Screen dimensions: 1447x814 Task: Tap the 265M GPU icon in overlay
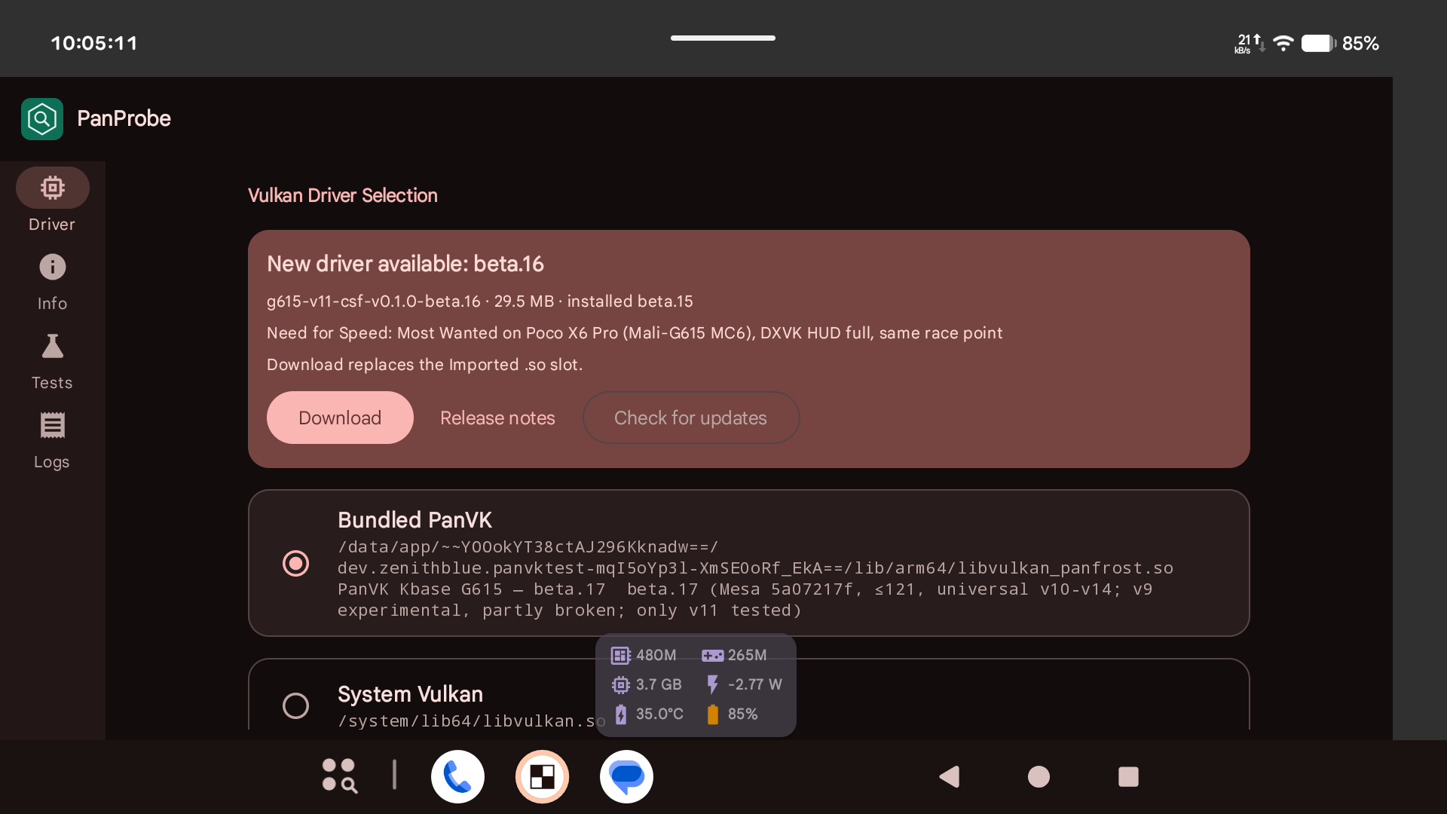pyautogui.click(x=712, y=656)
